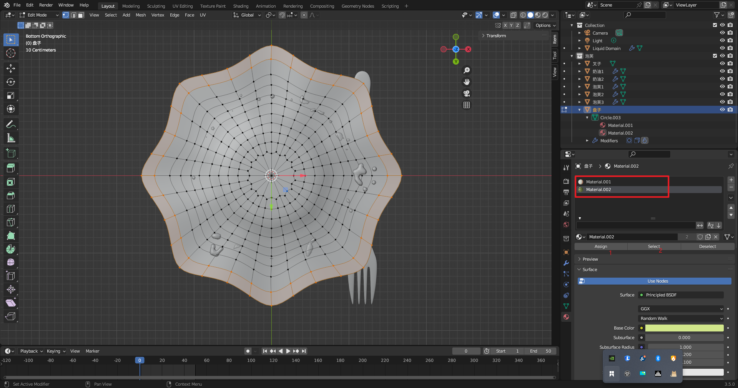Enable face select mode
The height and width of the screenshot is (388, 738).
pyautogui.click(x=81, y=15)
